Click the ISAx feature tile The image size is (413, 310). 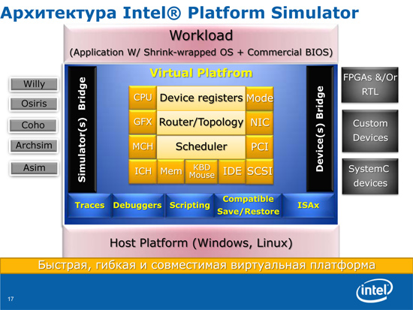pos(308,206)
